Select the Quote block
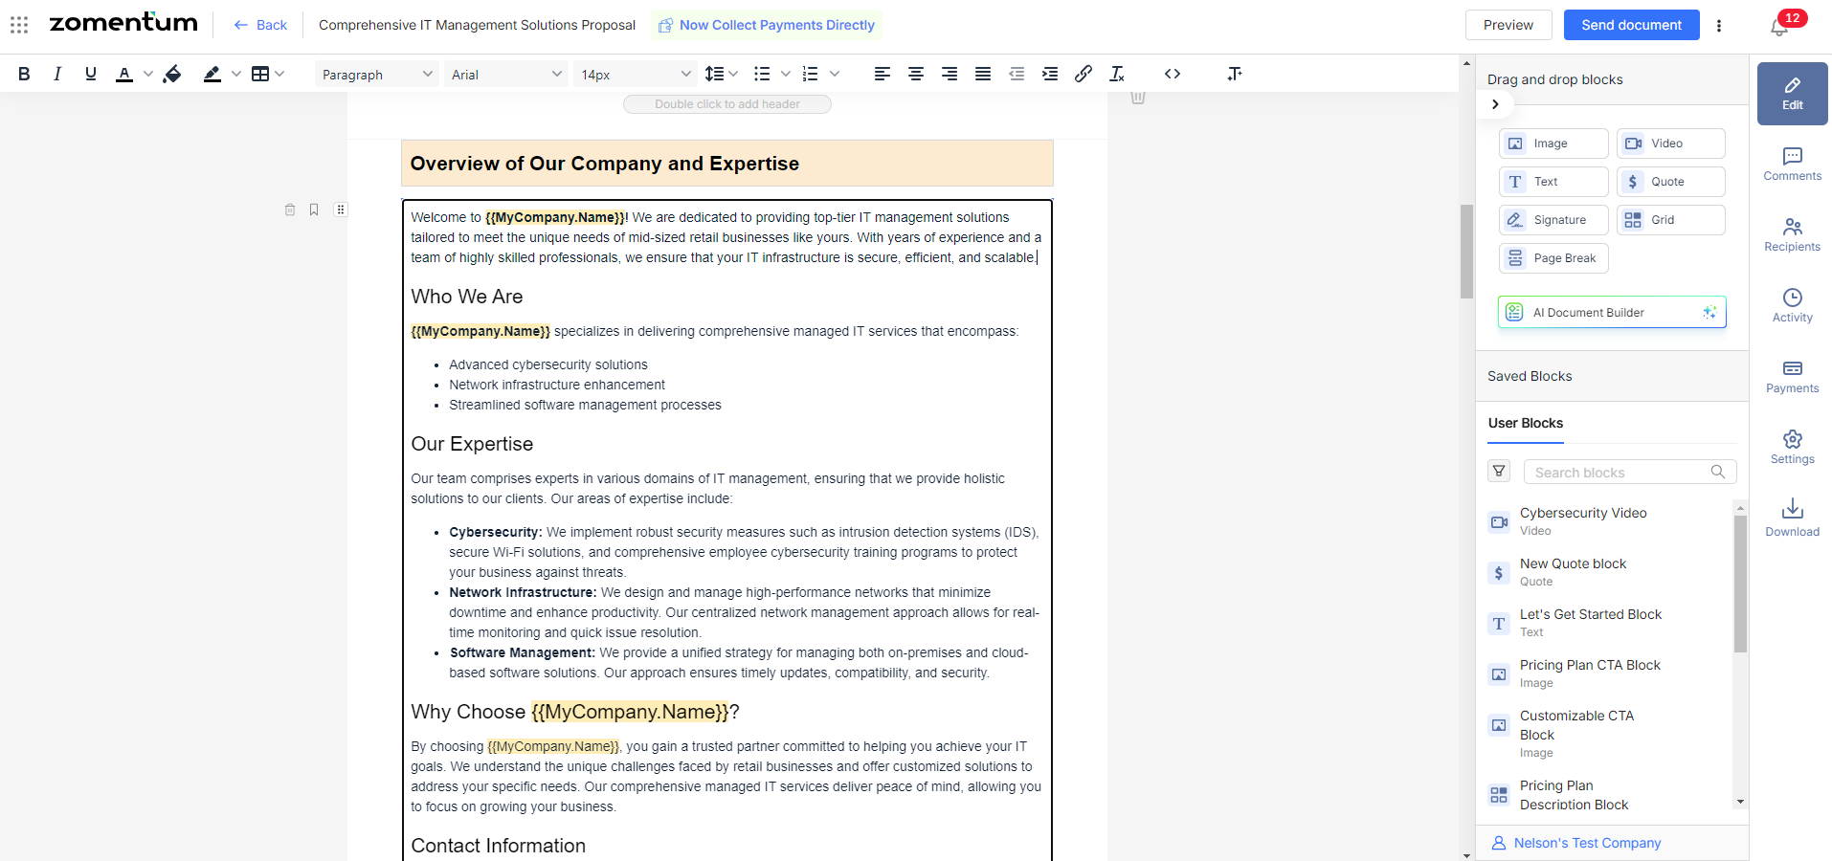Viewport: 1832px width, 861px height. click(1671, 182)
